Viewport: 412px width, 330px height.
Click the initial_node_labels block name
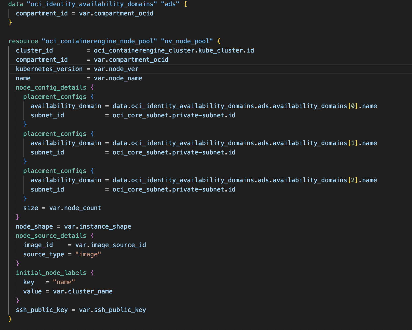click(51, 273)
